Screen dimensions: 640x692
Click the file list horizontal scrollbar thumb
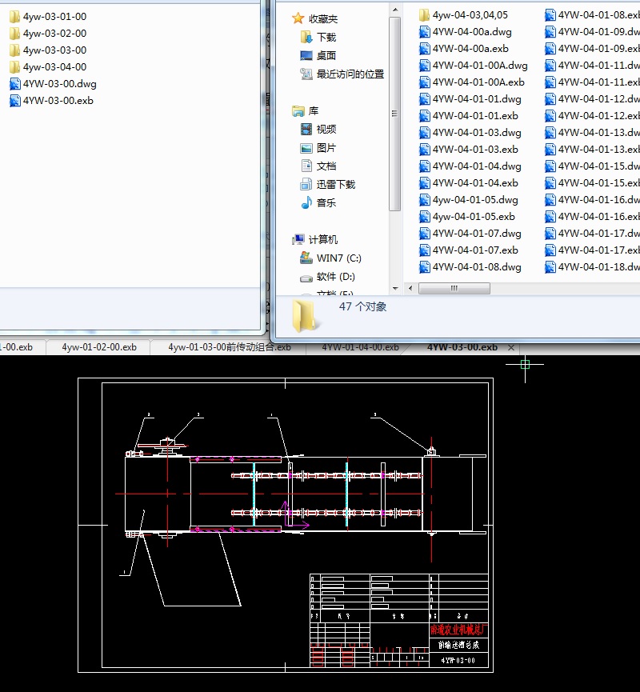454,288
